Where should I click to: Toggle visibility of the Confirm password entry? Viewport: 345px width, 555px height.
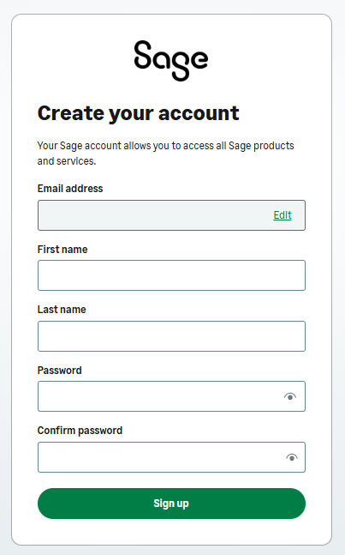coord(291,458)
